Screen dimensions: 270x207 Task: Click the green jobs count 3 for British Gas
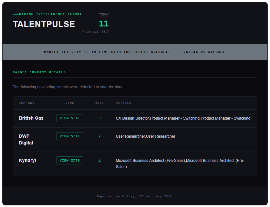coord(99,118)
